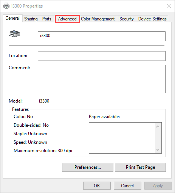175x193 pixels.
Task: Open the Color Management tab
Action: coord(98,19)
